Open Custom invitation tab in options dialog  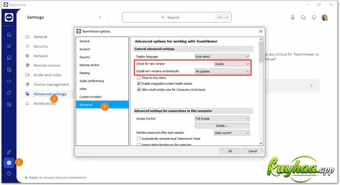coord(102,97)
